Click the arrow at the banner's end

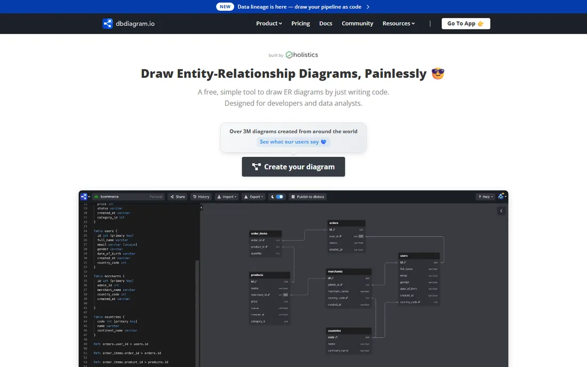[368, 7]
